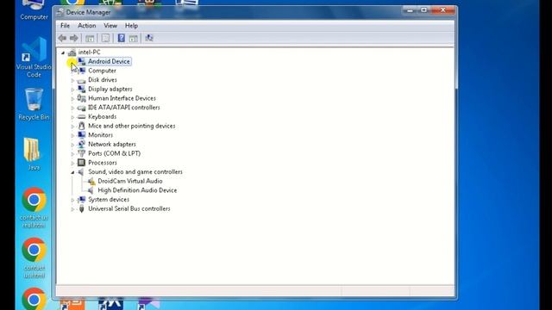This screenshot has height=310, width=552.
Task: Click the Properties toolbar icon
Action: (x=105, y=38)
